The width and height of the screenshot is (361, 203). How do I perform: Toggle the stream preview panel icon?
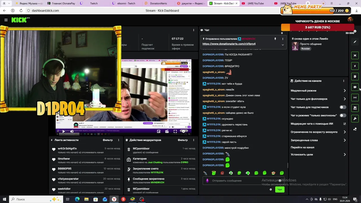355,56
